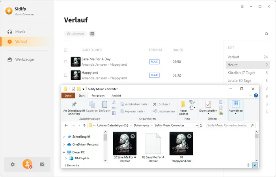Open the Sidify settings gear icon
Viewport: 276px width, 177px height.
(13, 164)
